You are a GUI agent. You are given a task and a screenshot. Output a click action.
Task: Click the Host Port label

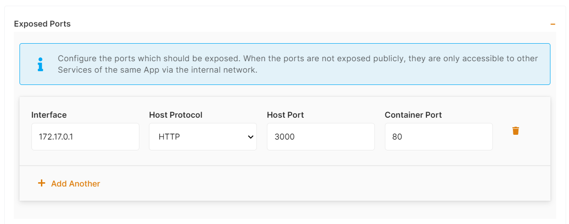pyautogui.click(x=285, y=115)
